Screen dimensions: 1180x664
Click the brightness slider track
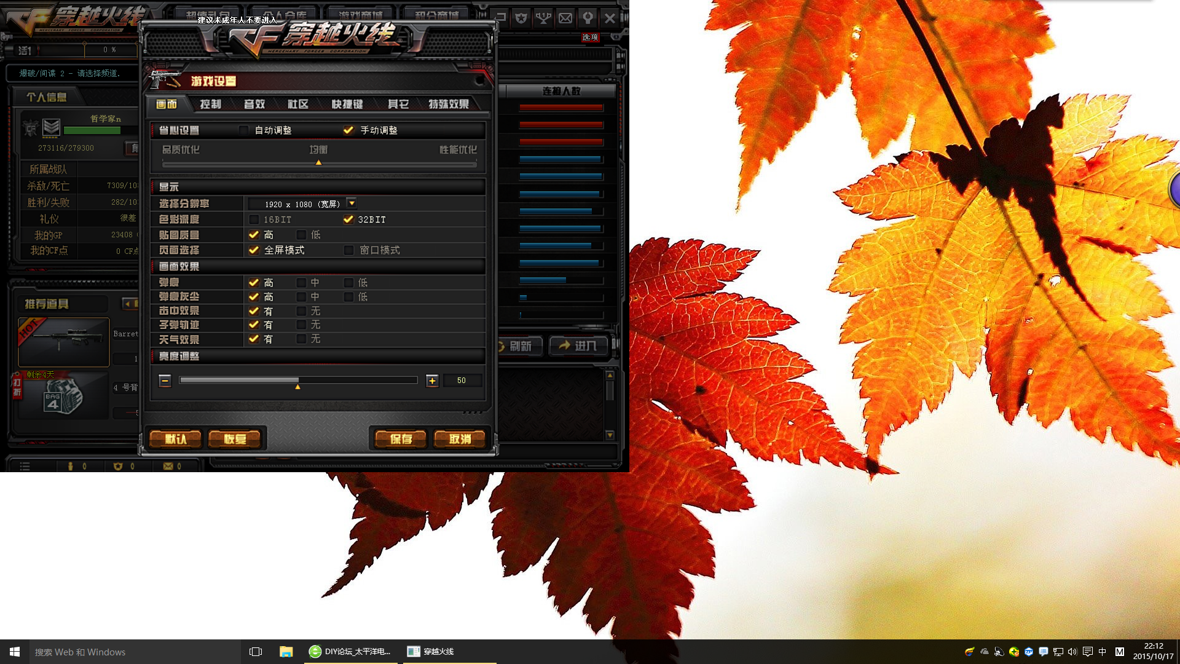click(298, 380)
